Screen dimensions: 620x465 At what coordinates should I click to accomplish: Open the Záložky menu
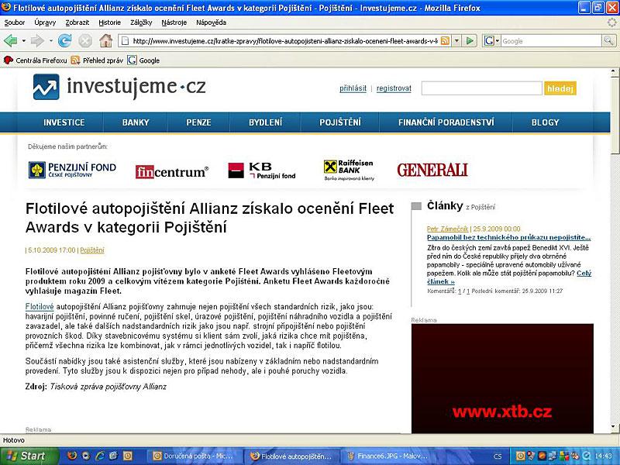(x=141, y=22)
